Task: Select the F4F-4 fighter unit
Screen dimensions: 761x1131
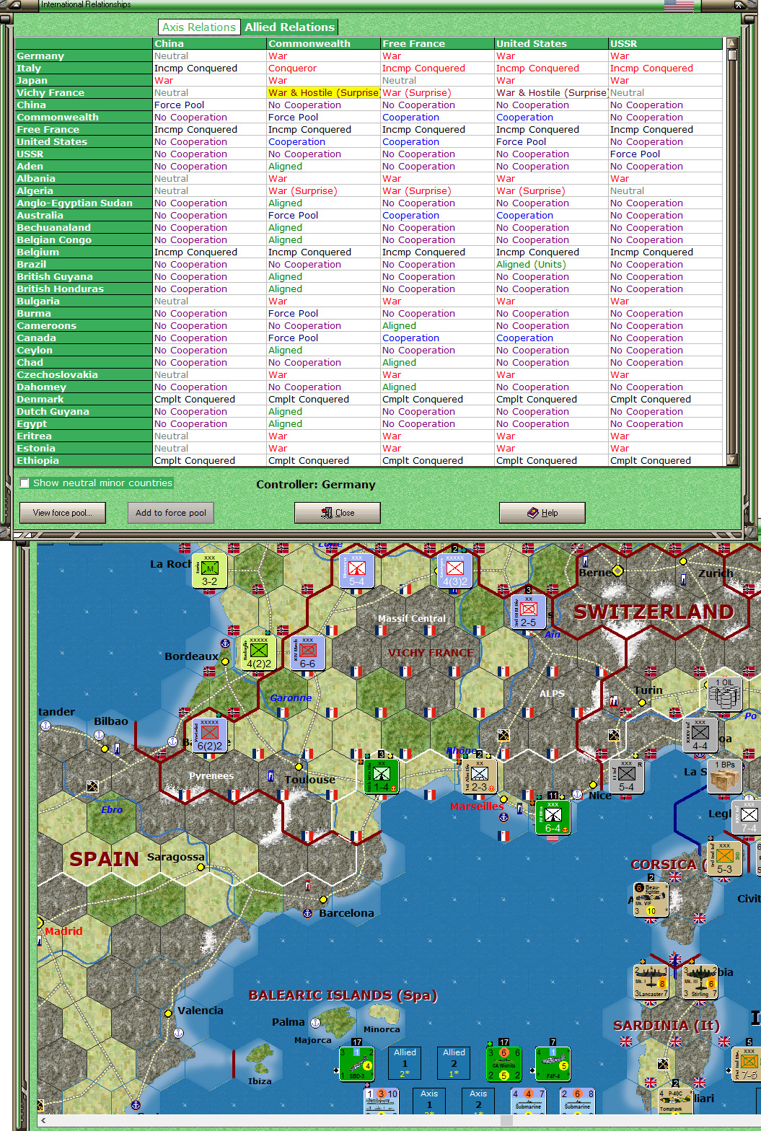Action: [553, 1065]
